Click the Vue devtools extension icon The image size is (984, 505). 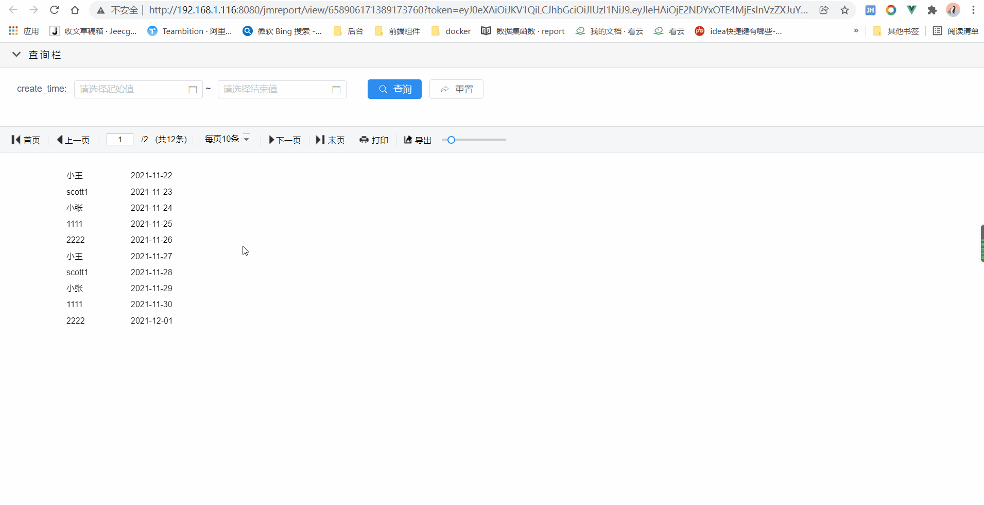[911, 10]
